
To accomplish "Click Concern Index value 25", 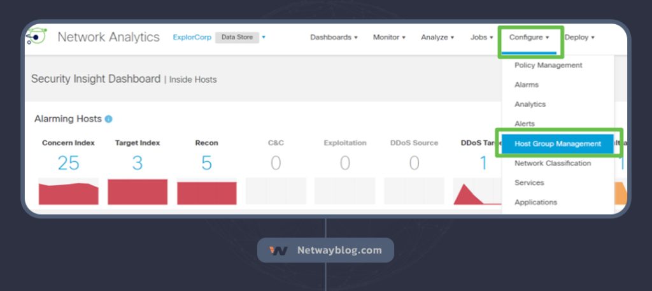I will coord(68,163).
